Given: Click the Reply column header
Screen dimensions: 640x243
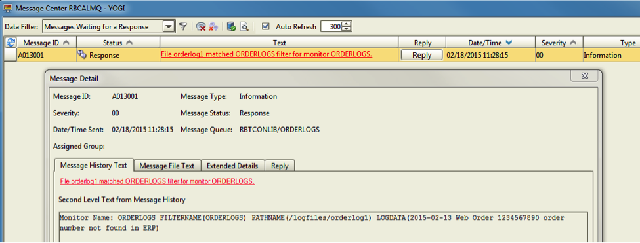Looking at the screenshot, I should coord(422,43).
